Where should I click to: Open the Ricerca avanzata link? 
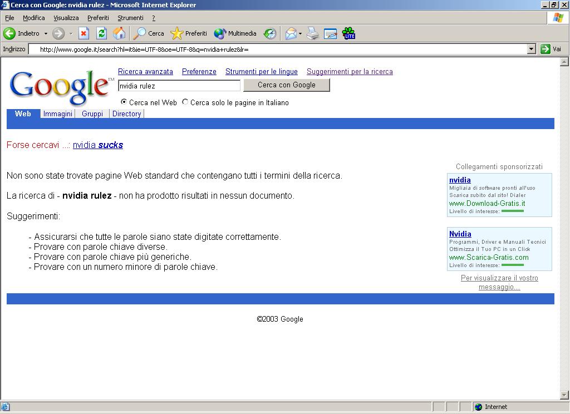(x=145, y=72)
